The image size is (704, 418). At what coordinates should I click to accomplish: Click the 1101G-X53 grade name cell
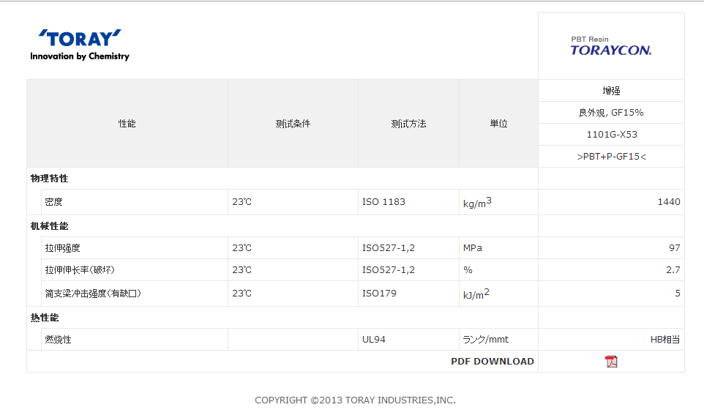click(x=611, y=135)
